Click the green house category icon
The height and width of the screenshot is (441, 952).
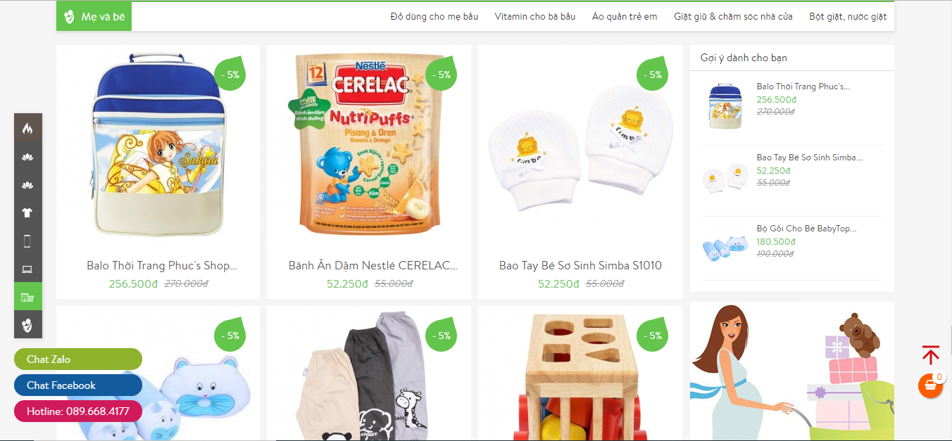click(x=28, y=297)
